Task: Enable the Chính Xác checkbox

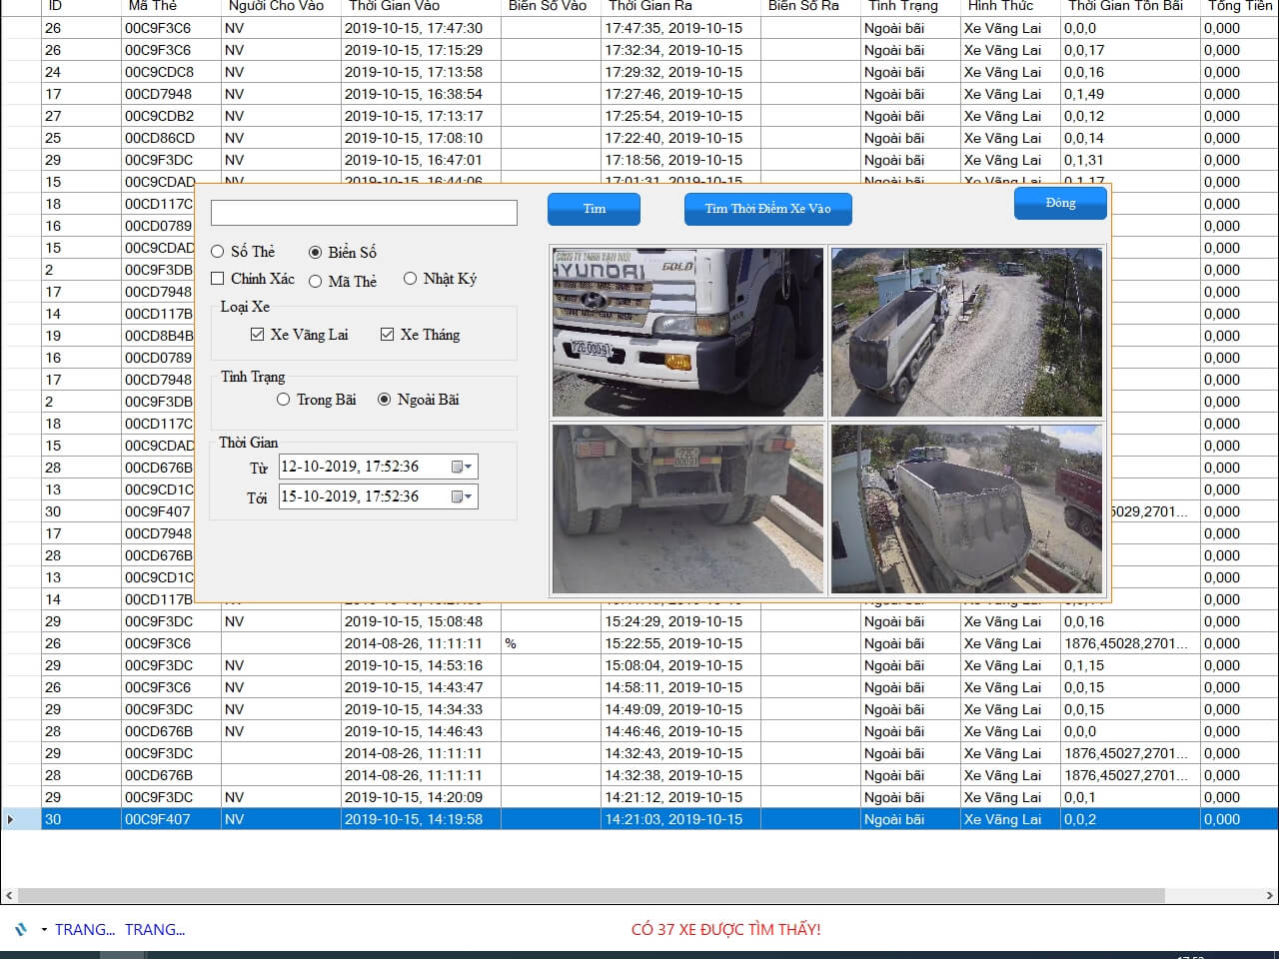Action: pyautogui.click(x=218, y=279)
